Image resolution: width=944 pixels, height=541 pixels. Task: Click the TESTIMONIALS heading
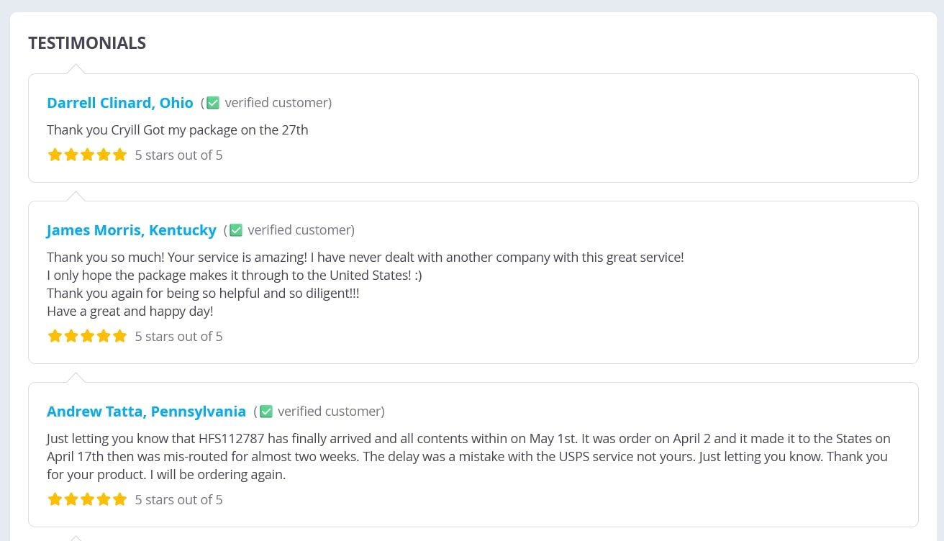click(x=87, y=43)
